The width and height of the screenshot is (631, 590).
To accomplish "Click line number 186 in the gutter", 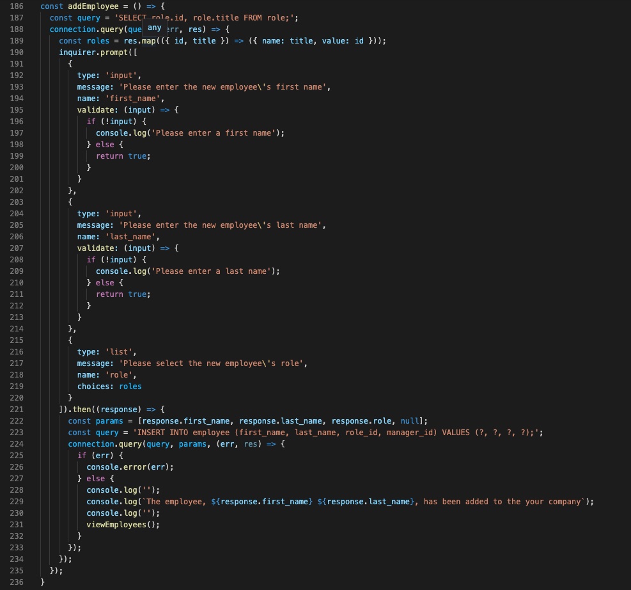I will point(17,6).
